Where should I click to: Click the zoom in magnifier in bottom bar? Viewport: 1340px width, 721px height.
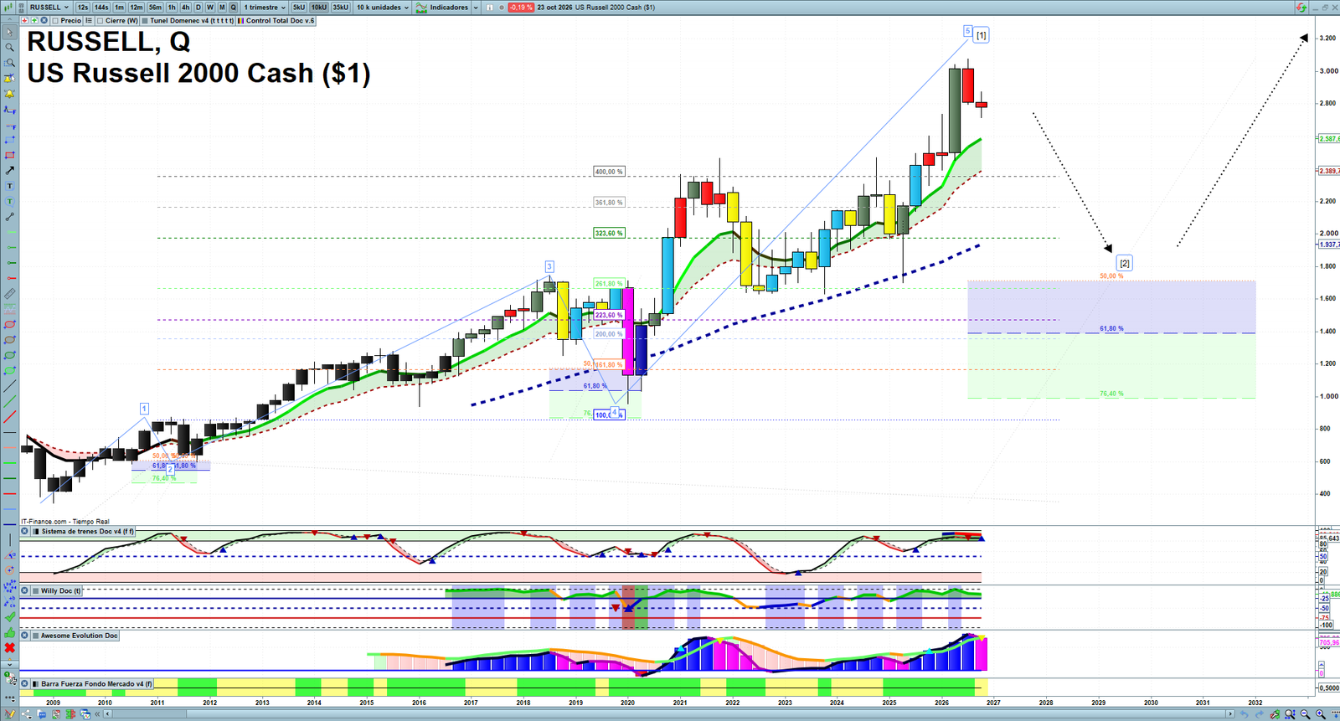pos(1321,714)
